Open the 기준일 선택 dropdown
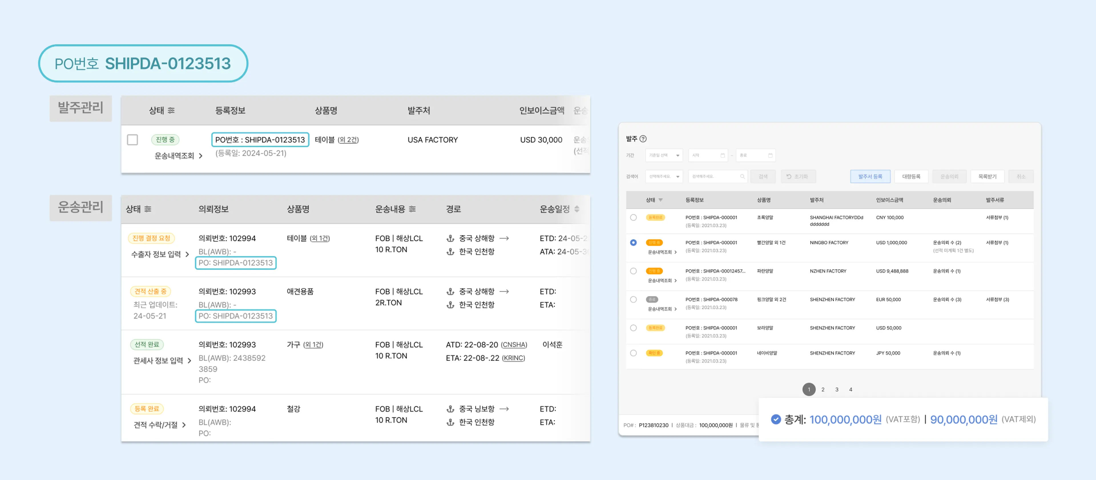Image resolution: width=1096 pixels, height=480 pixels. click(664, 155)
